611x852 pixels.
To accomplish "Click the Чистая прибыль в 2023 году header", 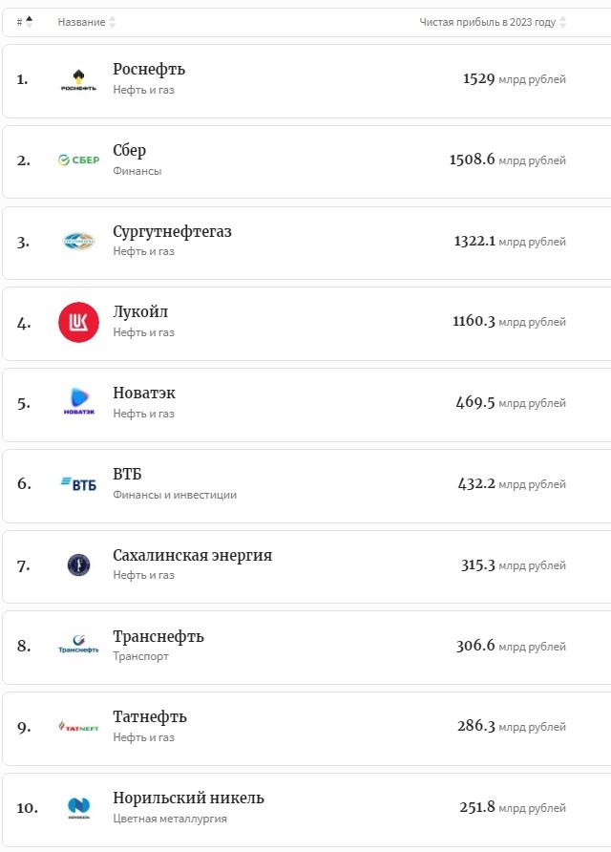I will (x=487, y=21).
